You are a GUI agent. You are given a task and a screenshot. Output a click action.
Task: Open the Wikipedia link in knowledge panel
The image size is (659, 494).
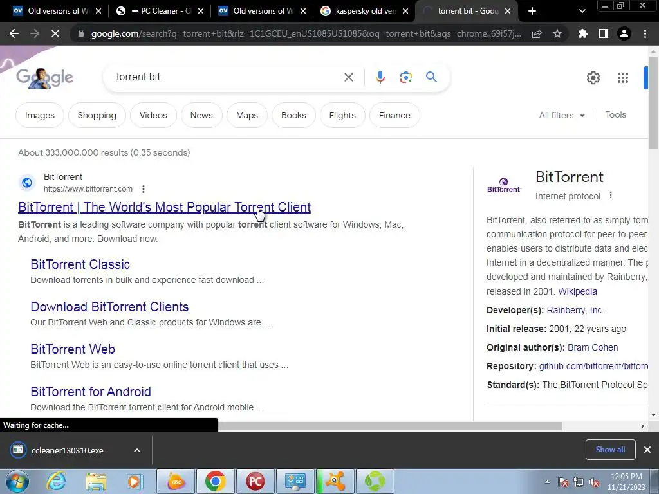[577, 291]
